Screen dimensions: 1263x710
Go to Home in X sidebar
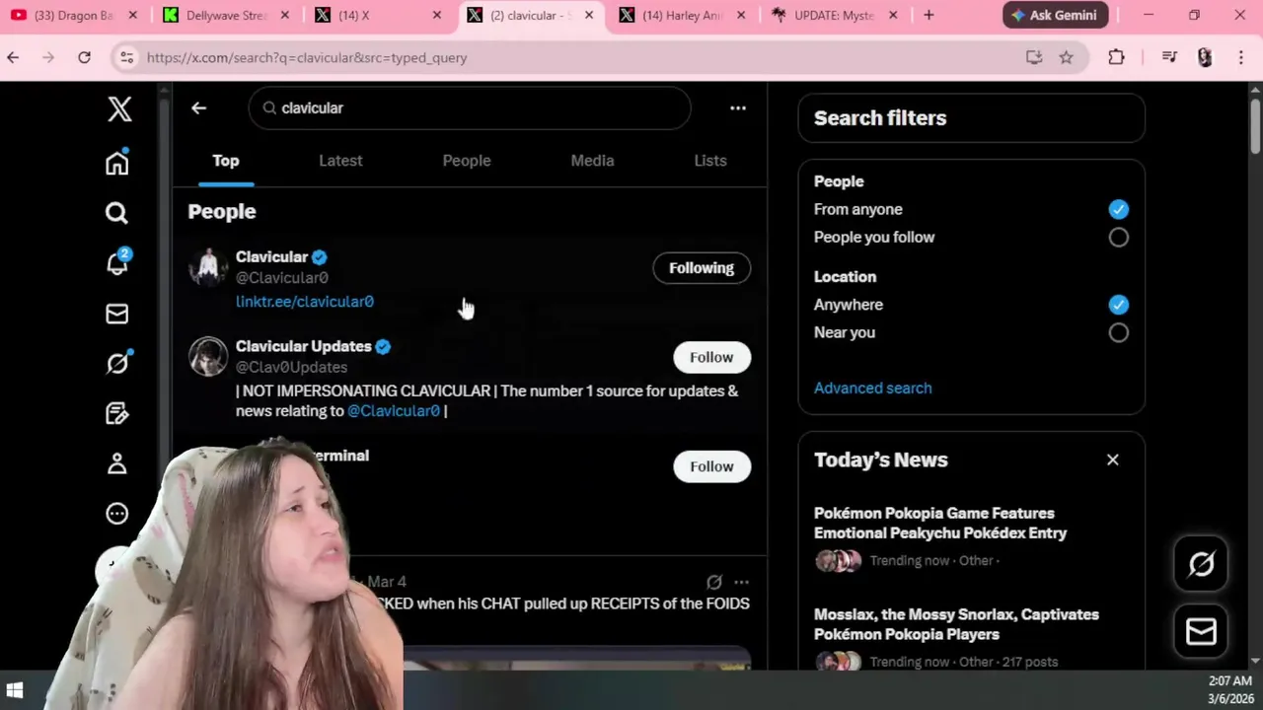tap(117, 163)
